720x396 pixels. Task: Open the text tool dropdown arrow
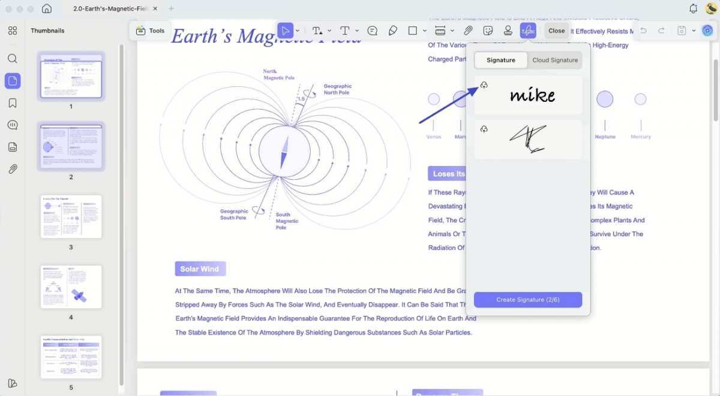point(357,31)
